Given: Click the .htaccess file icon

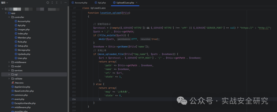Looking at the screenshot, I should pyautogui.click(x=13, y=83).
